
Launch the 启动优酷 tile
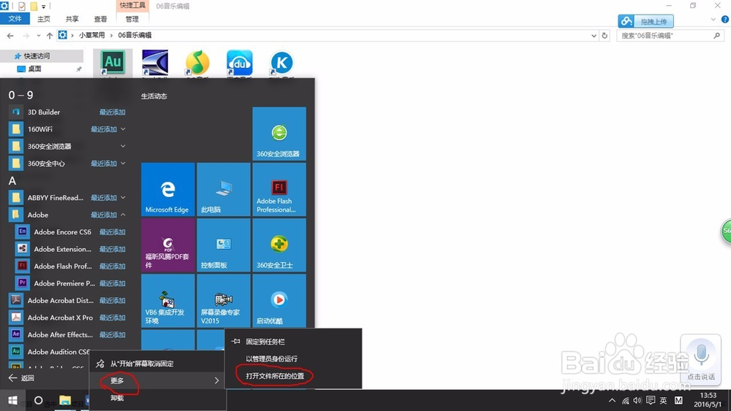click(x=279, y=301)
